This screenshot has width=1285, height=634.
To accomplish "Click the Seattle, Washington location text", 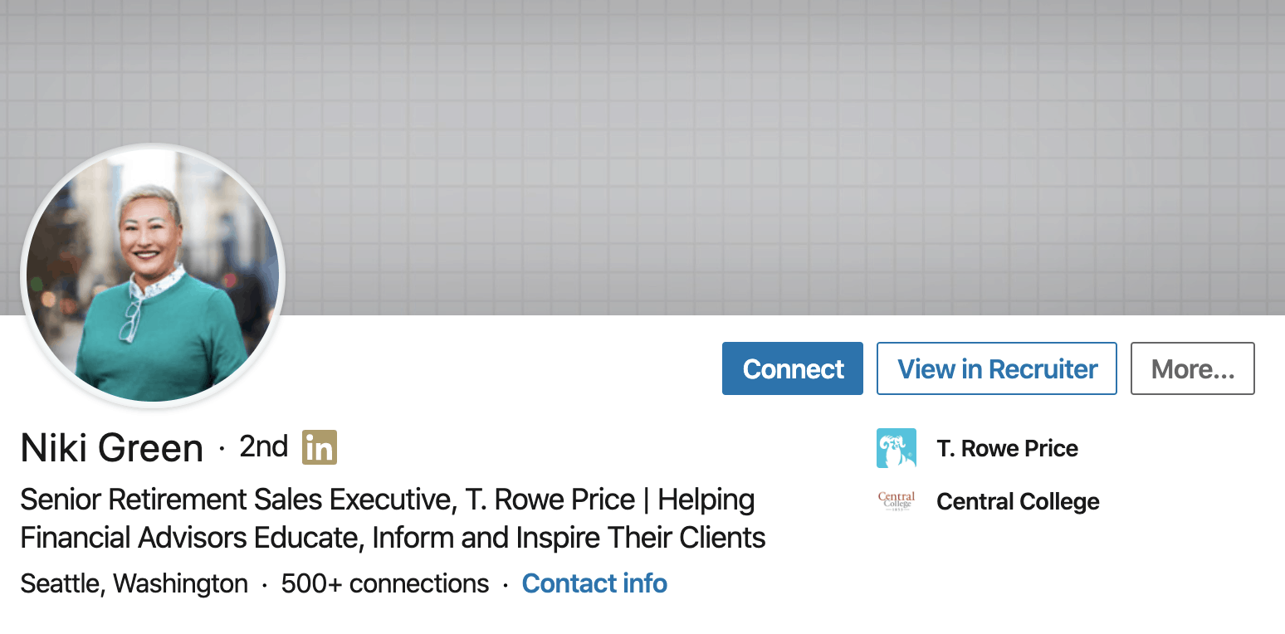I will 134,584.
